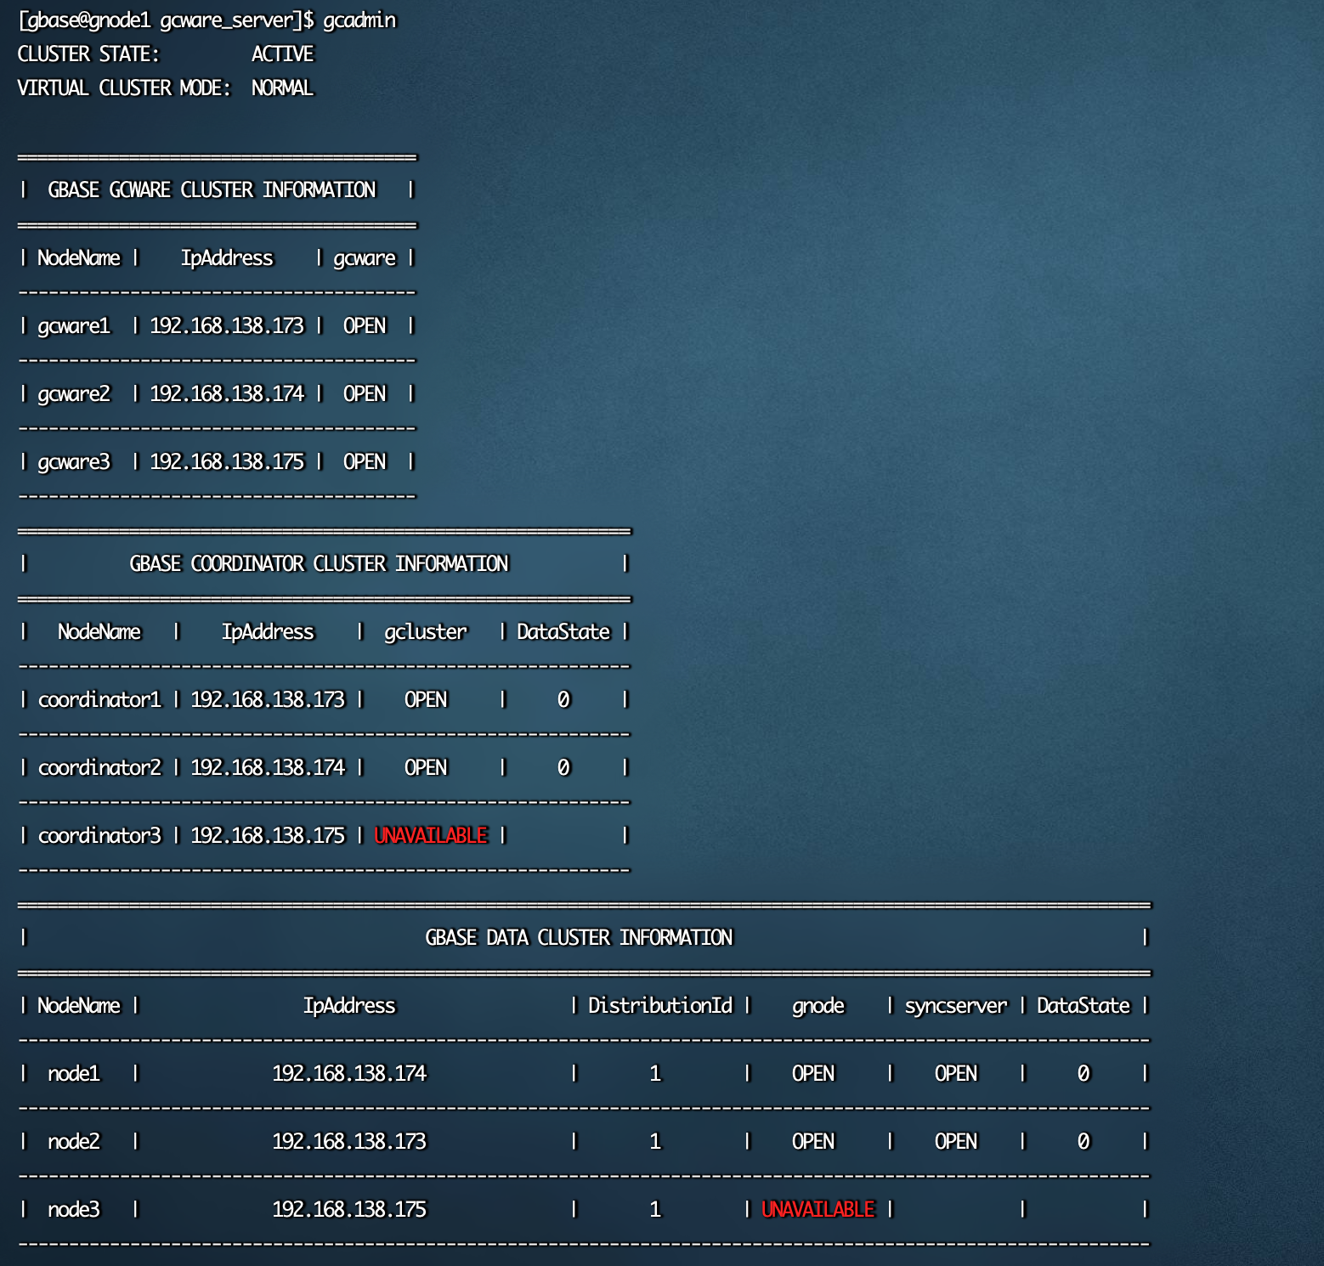The width and height of the screenshot is (1324, 1266).
Task: Click IpAddress header in the coordinator table
Action: [x=268, y=632]
